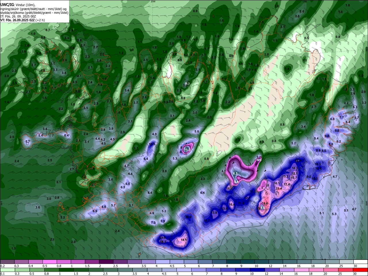This screenshot has height=276, width=368.
Task: Click the 13.9 precipitation value
Action: 163,238
